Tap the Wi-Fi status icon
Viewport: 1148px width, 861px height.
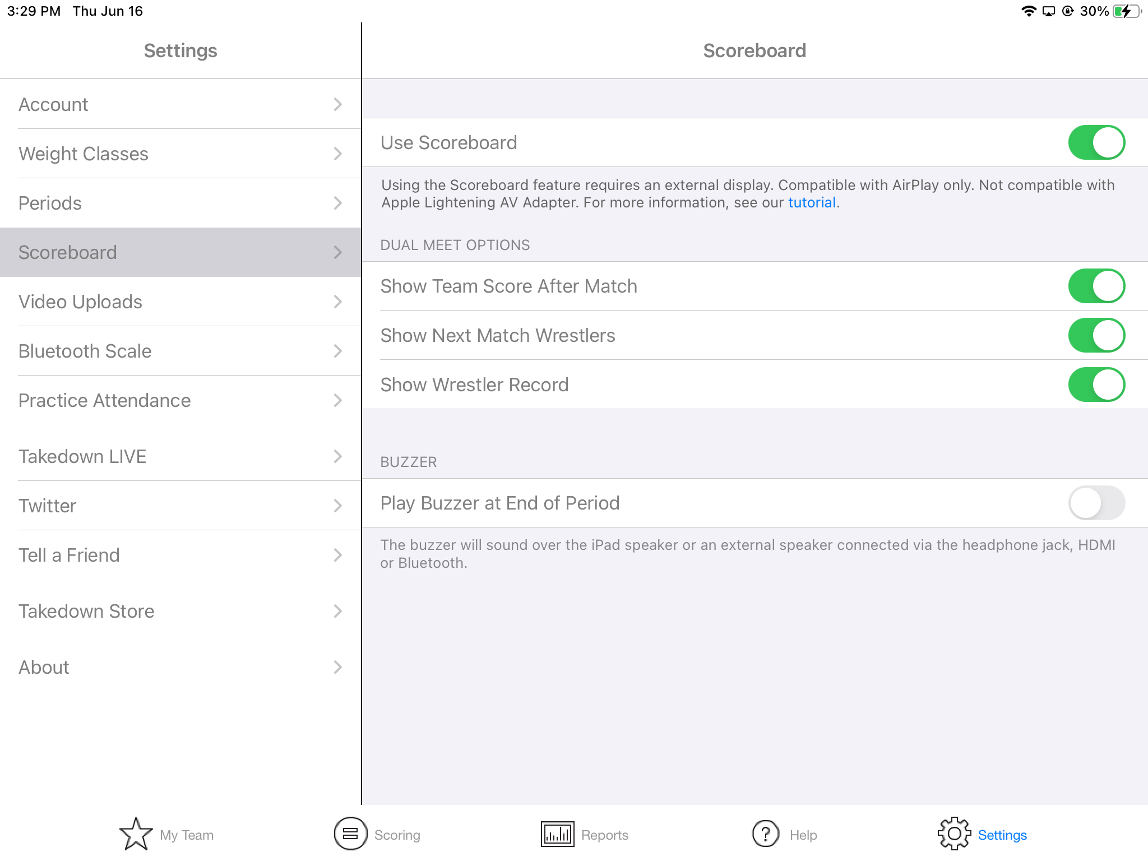coord(1029,11)
